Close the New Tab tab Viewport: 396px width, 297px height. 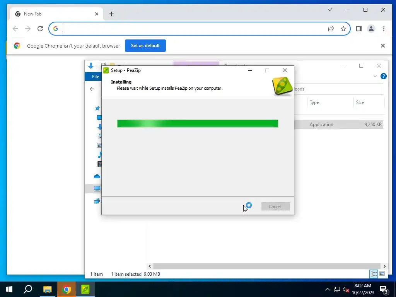click(x=96, y=14)
